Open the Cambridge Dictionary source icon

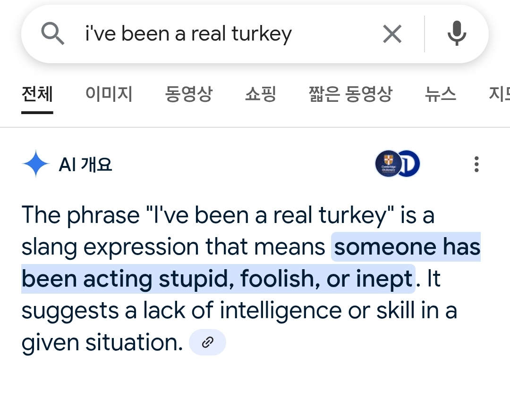[x=388, y=164]
